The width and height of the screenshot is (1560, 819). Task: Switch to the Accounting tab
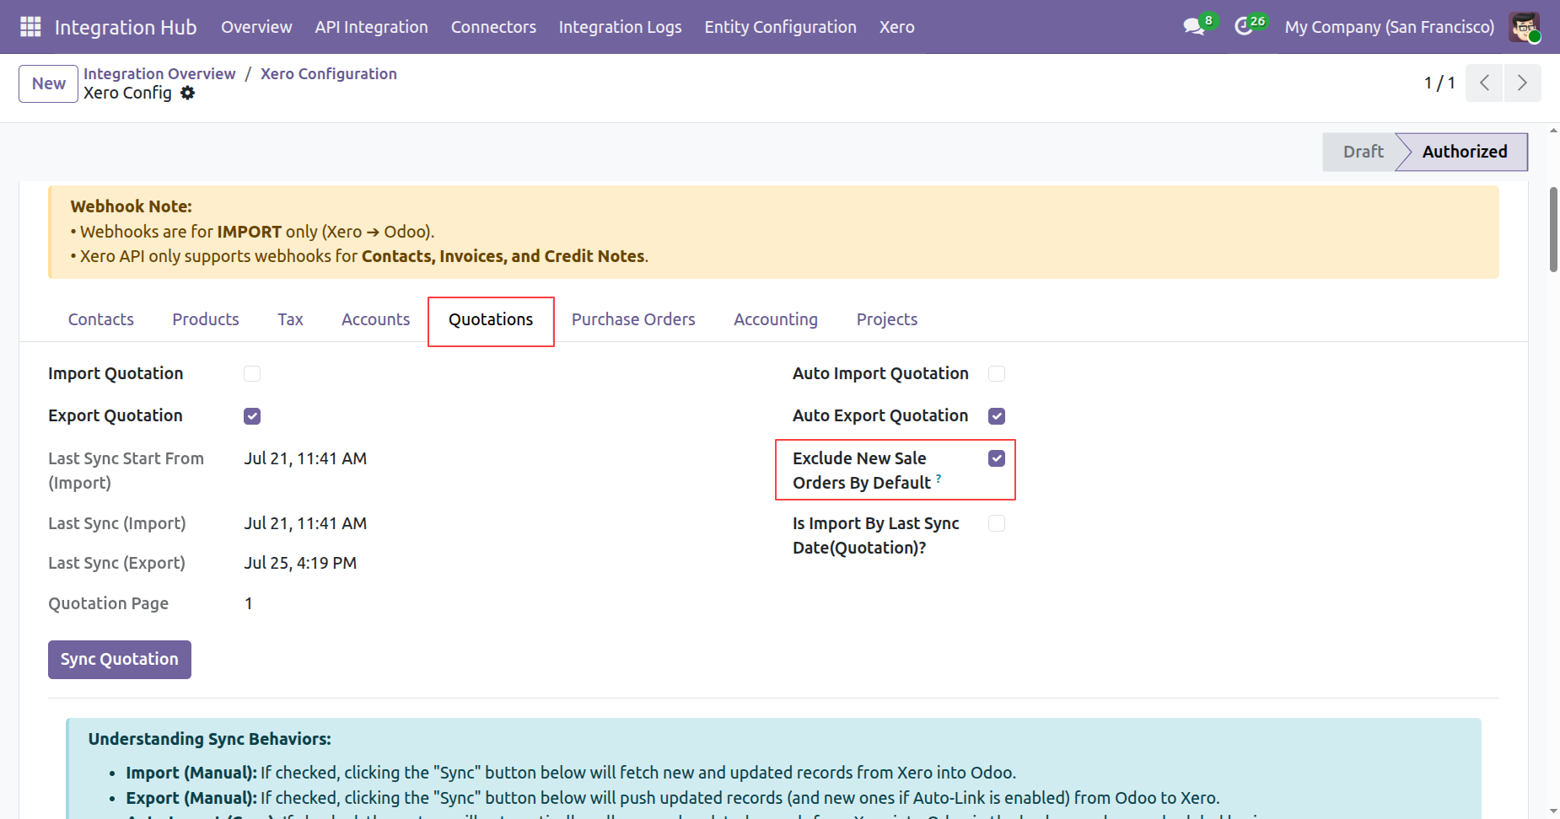[776, 319]
